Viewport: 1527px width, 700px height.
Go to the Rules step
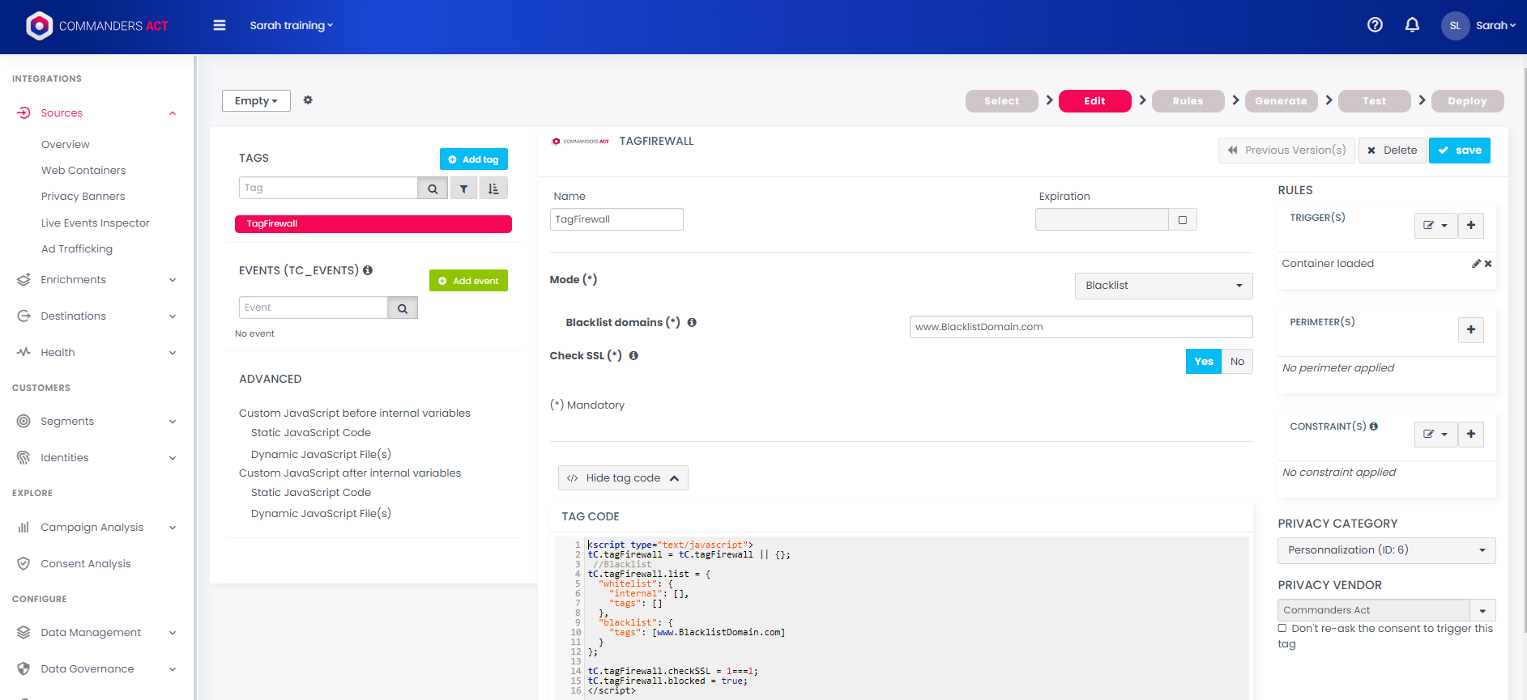click(1188, 101)
